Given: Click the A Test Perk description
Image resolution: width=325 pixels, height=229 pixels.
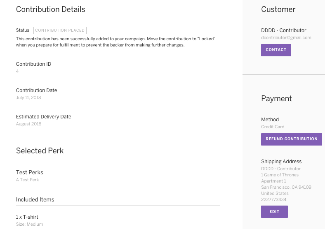Looking at the screenshot, I should (x=27, y=180).
